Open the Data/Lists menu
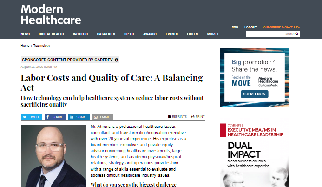 tap(106, 34)
